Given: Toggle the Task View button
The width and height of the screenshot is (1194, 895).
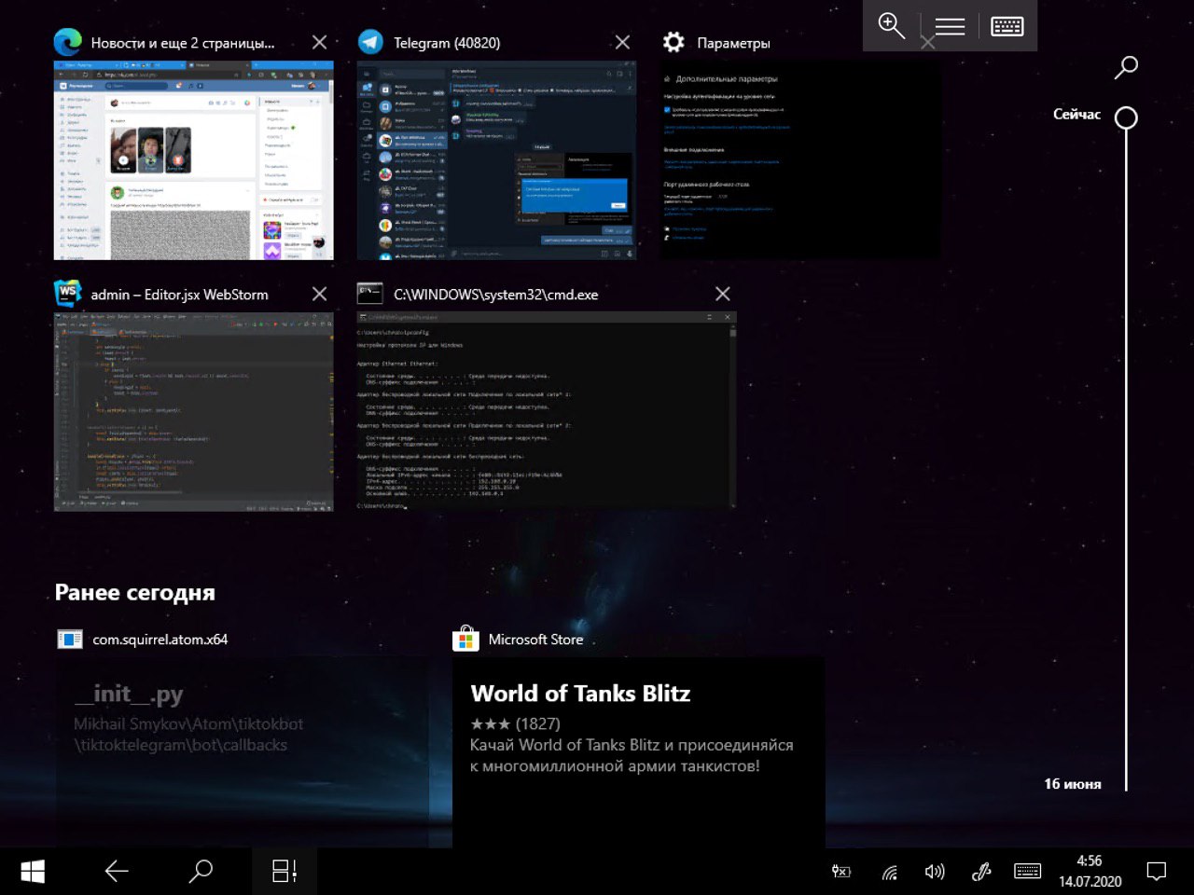Looking at the screenshot, I should (285, 872).
